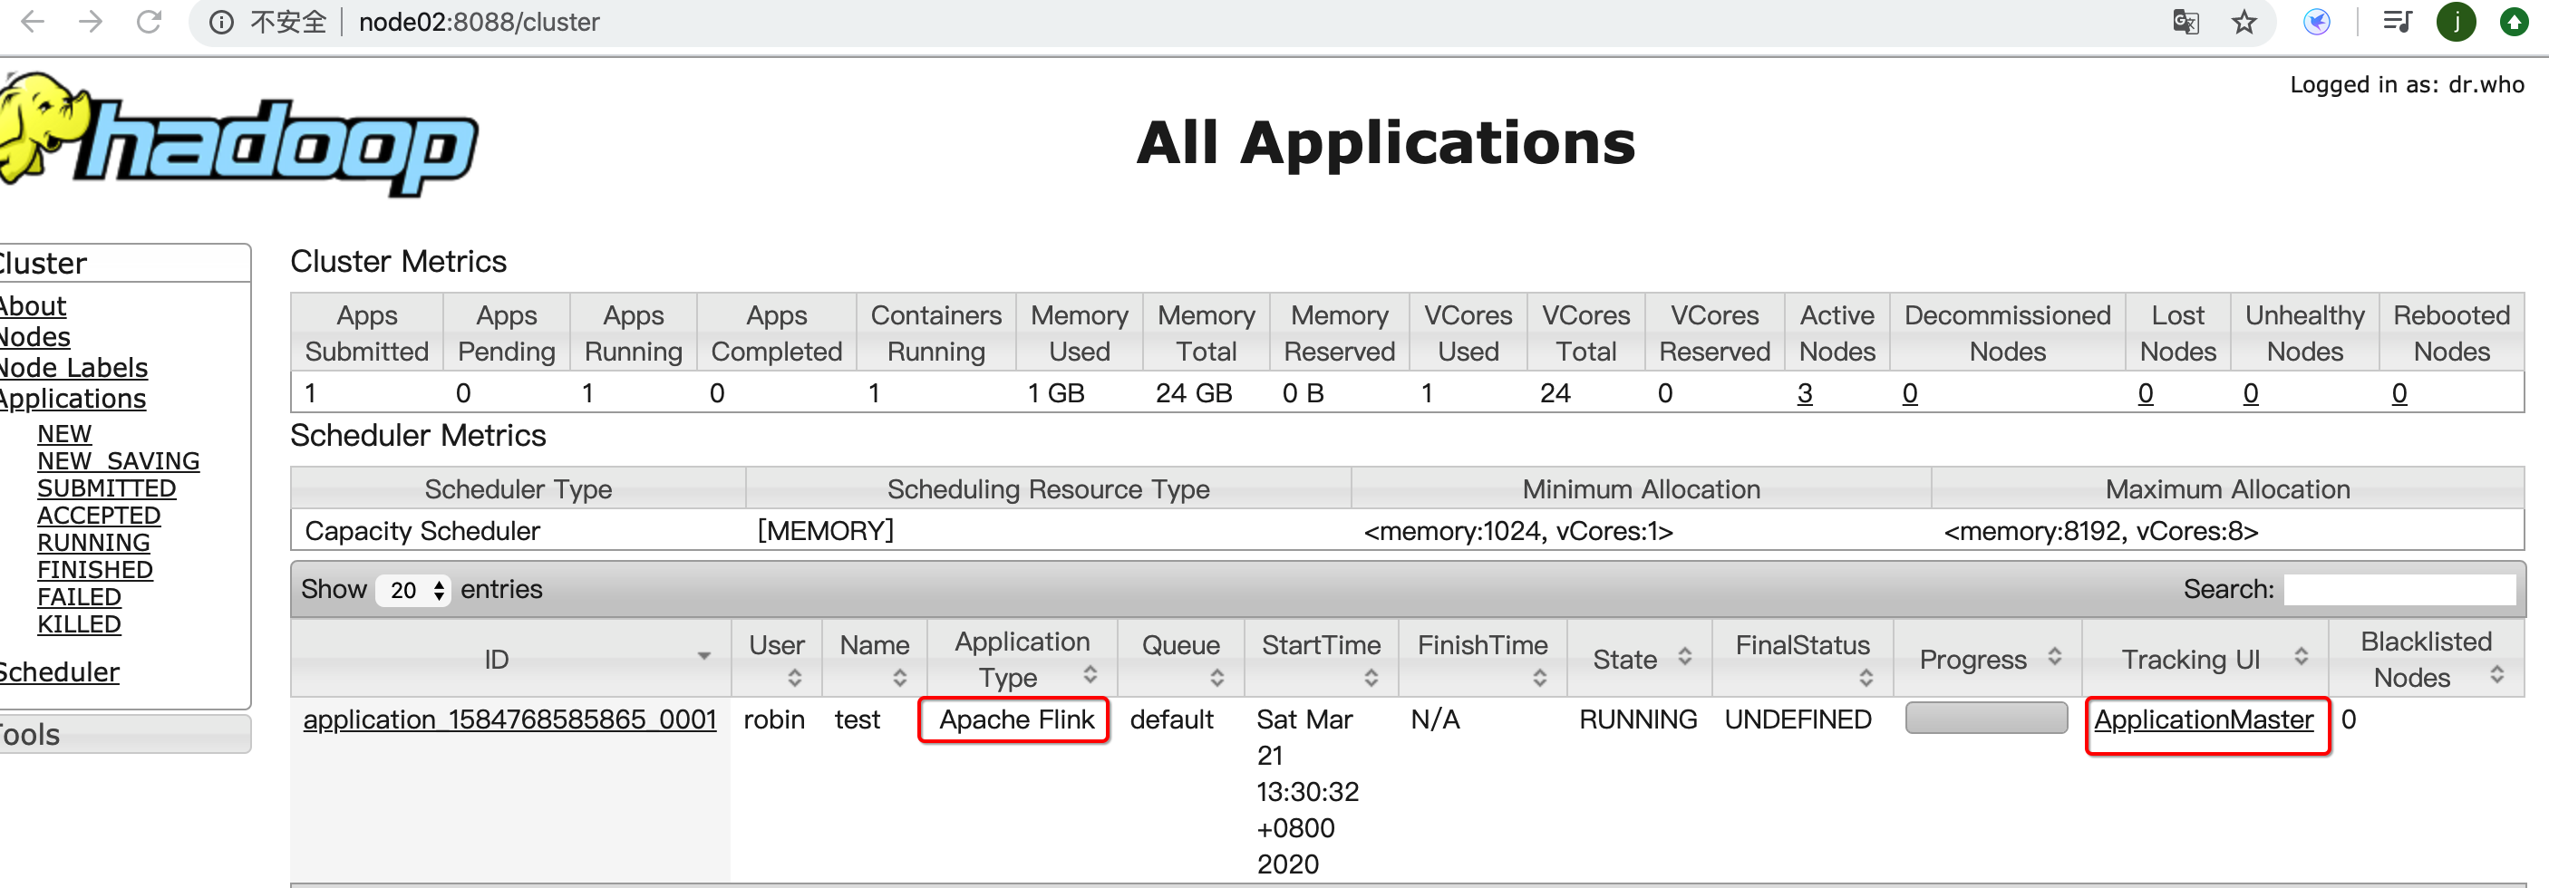
Task: Expand the Cluster sidebar section
Action: coord(123,263)
